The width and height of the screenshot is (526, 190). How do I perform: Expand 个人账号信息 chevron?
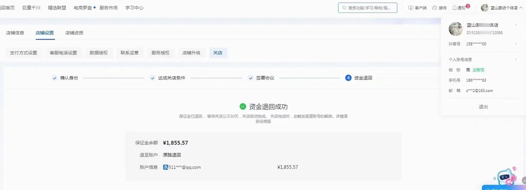(516, 60)
